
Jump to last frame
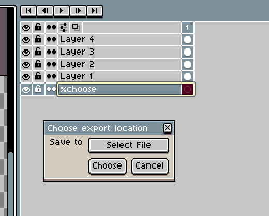pyautogui.click(x=95, y=11)
